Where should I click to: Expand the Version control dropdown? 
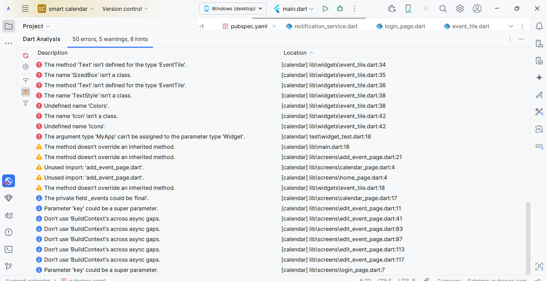(125, 9)
